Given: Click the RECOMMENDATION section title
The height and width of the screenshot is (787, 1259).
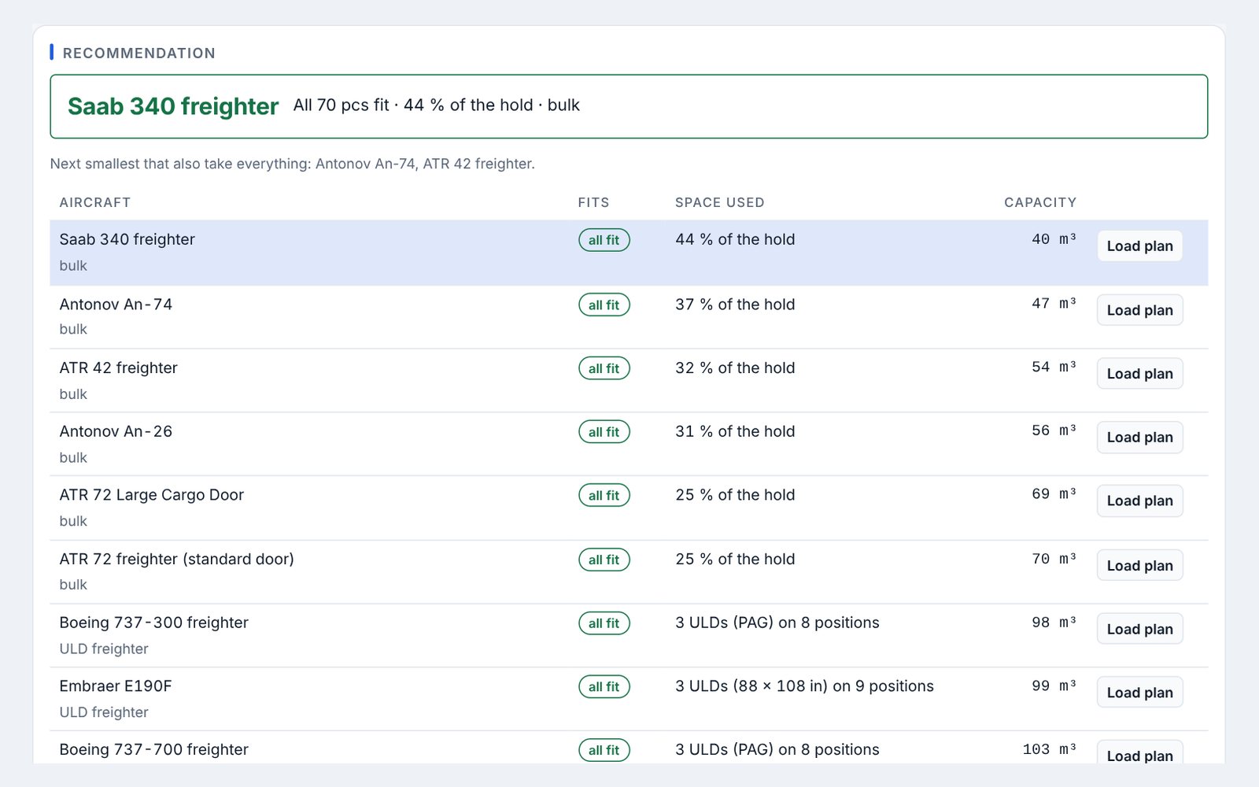Looking at the screenshot, I should coord(139,54).
